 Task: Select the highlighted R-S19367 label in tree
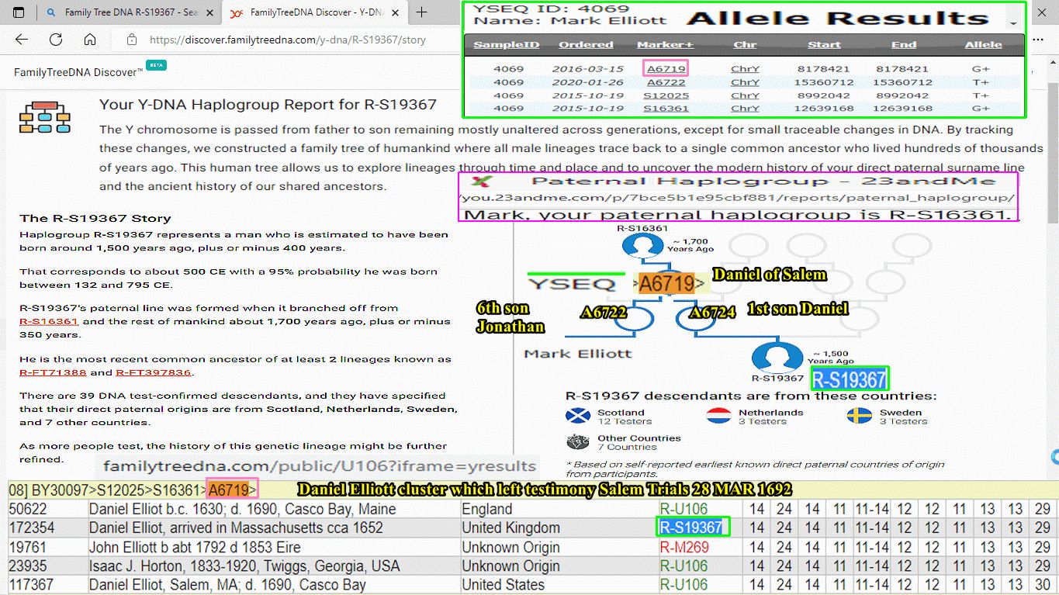click(850, 379)
